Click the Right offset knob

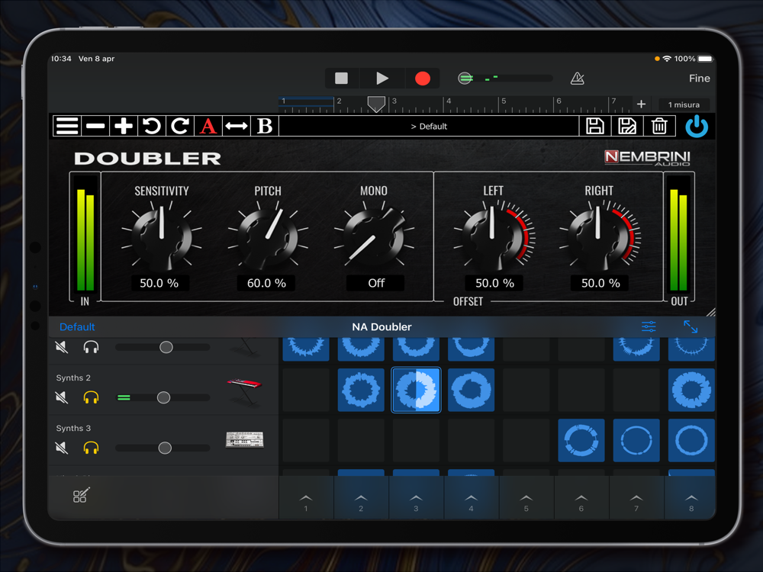pos(598,237)
